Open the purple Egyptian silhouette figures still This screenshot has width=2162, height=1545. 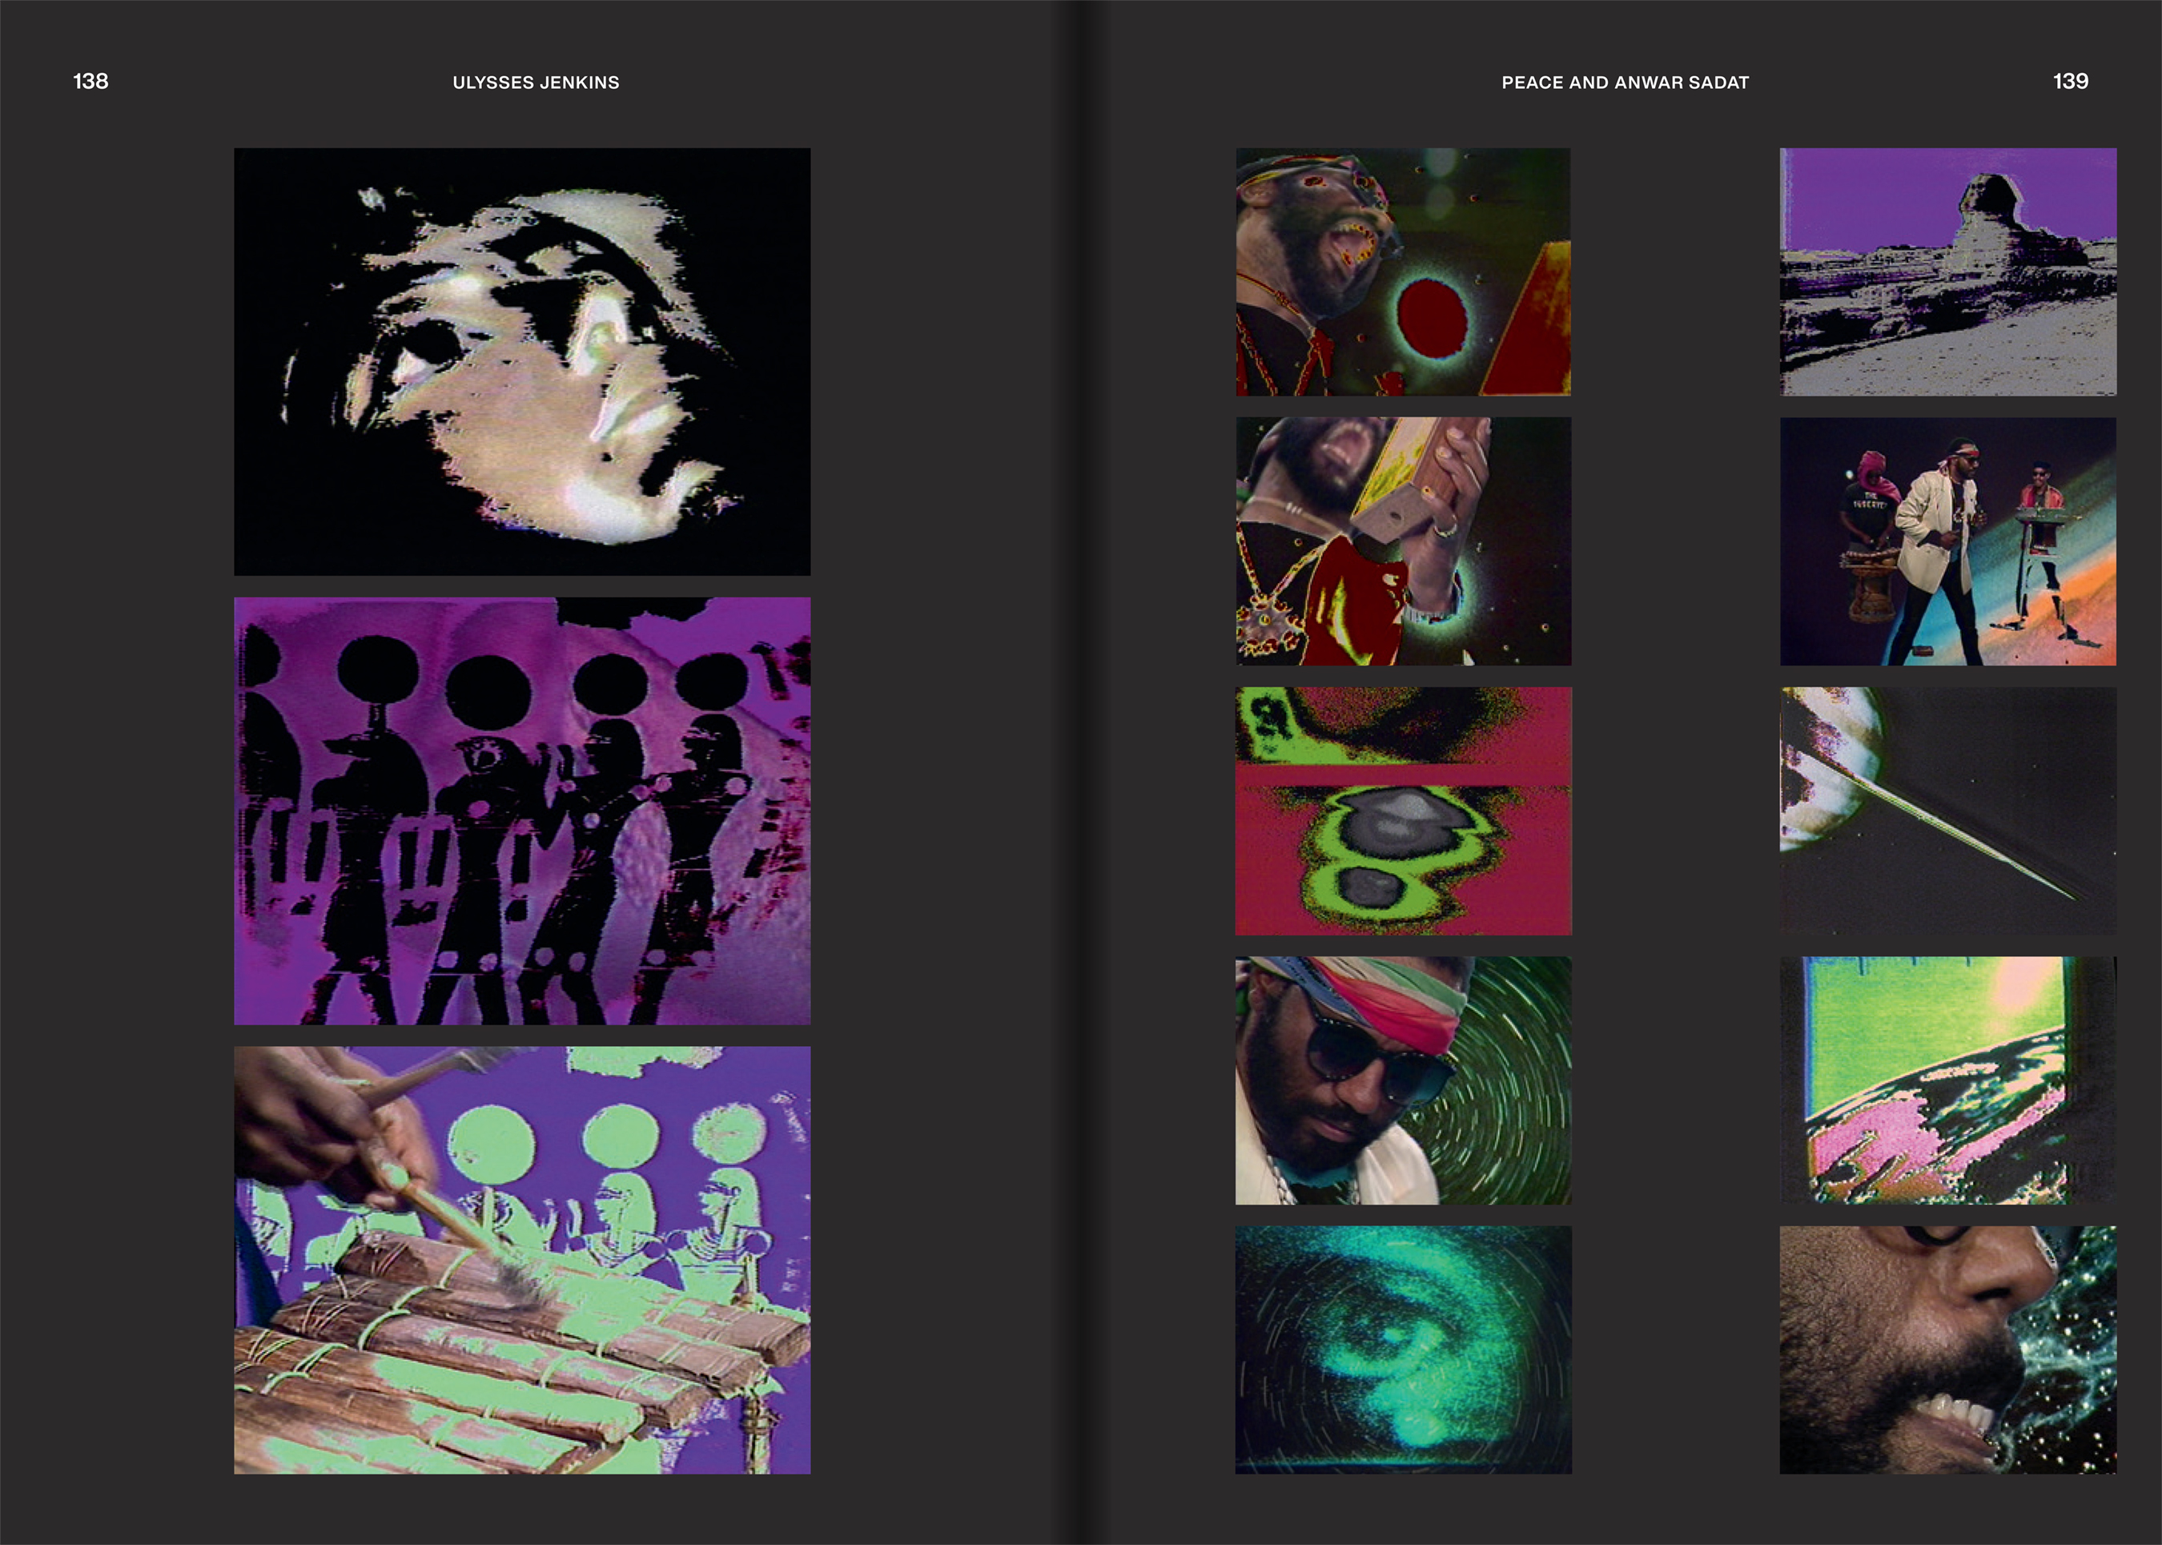coord(522,811)
